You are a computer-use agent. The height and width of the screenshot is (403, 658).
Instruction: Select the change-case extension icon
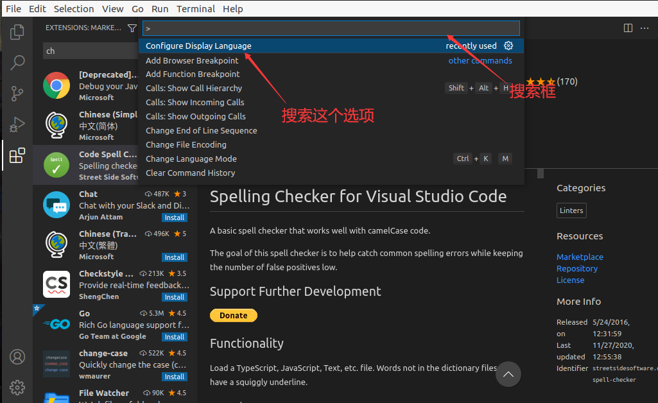[x=56, y=364]
